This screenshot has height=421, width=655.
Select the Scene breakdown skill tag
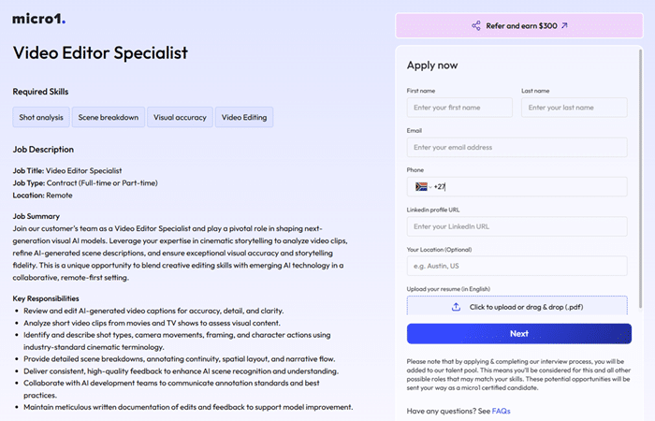[108, 117]
